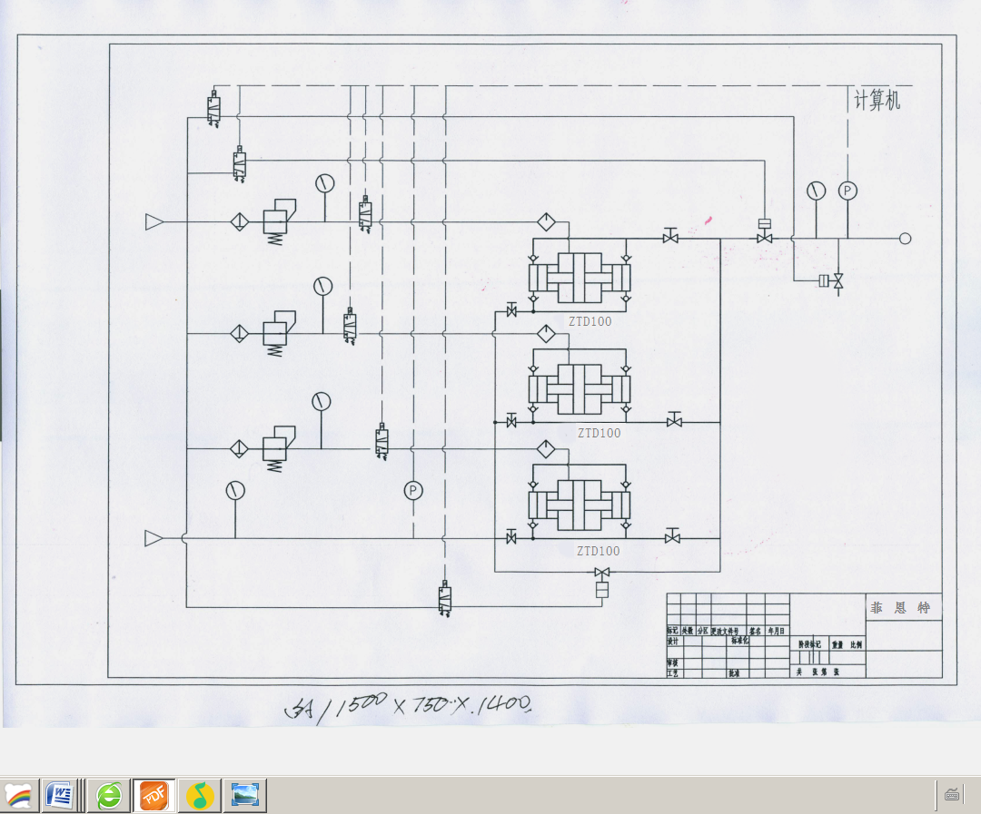981x814 pixels.
Task: Click the topmost solenoid valve at upper left
Action: (x=214, y=108)
